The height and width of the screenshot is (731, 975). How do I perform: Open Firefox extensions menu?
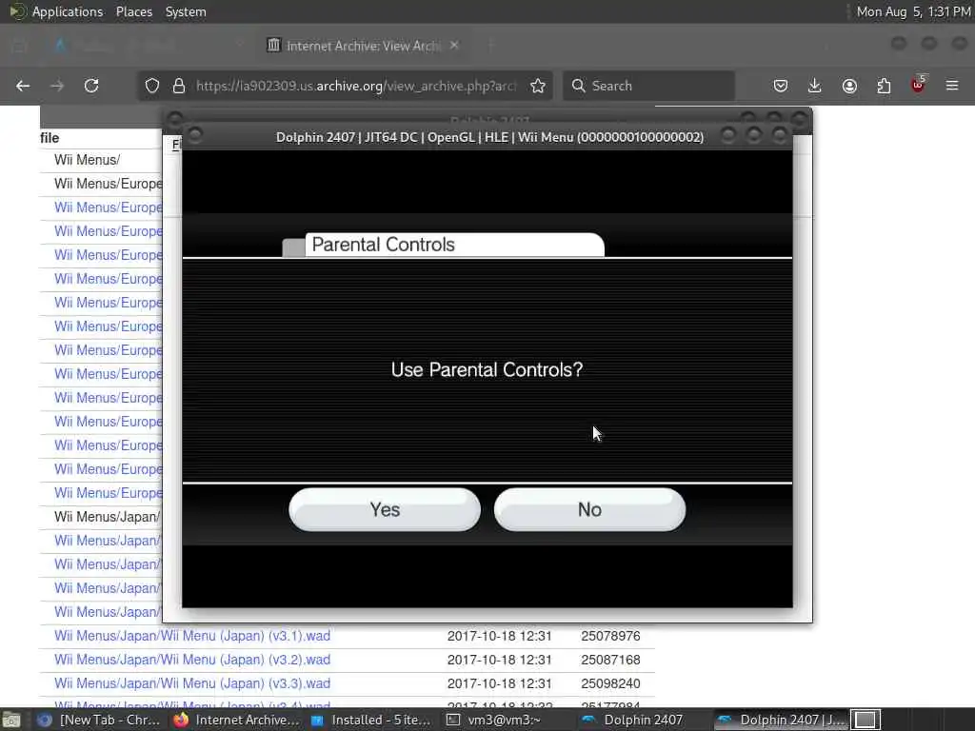pos(884,86)
